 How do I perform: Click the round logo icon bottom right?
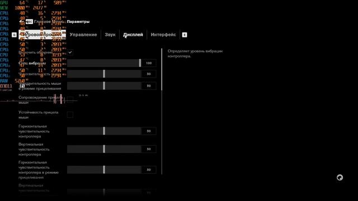[x=340, y=178]
